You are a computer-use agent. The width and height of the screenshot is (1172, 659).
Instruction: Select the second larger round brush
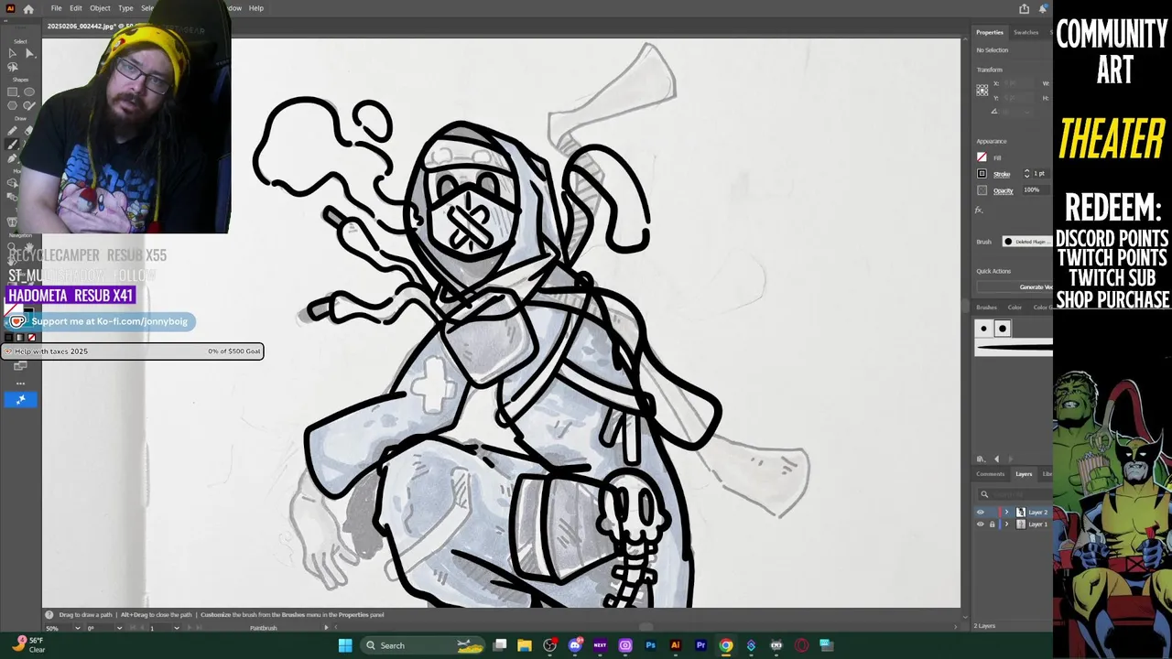pyautogui.click(x=1002, y=329)
